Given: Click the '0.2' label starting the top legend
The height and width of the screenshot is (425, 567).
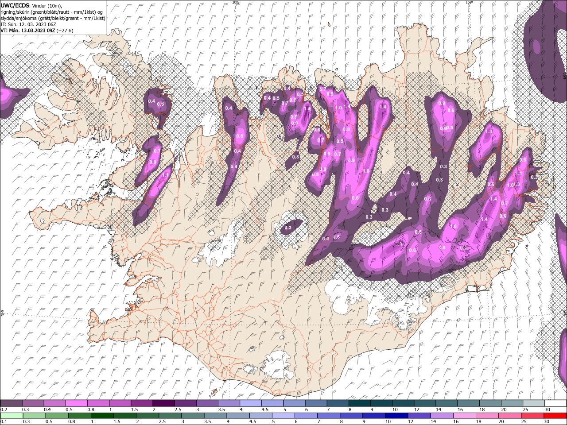Looking at the screenshot, I should 3,410.
